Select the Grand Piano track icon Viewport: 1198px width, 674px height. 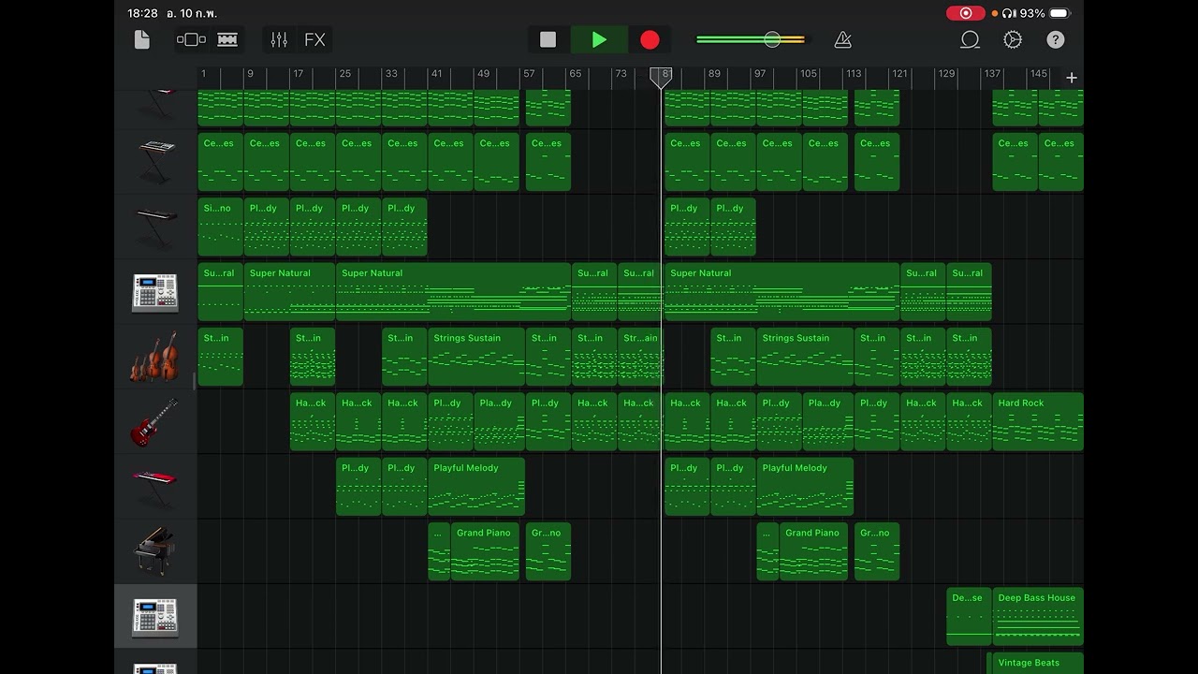click(154, 551)
